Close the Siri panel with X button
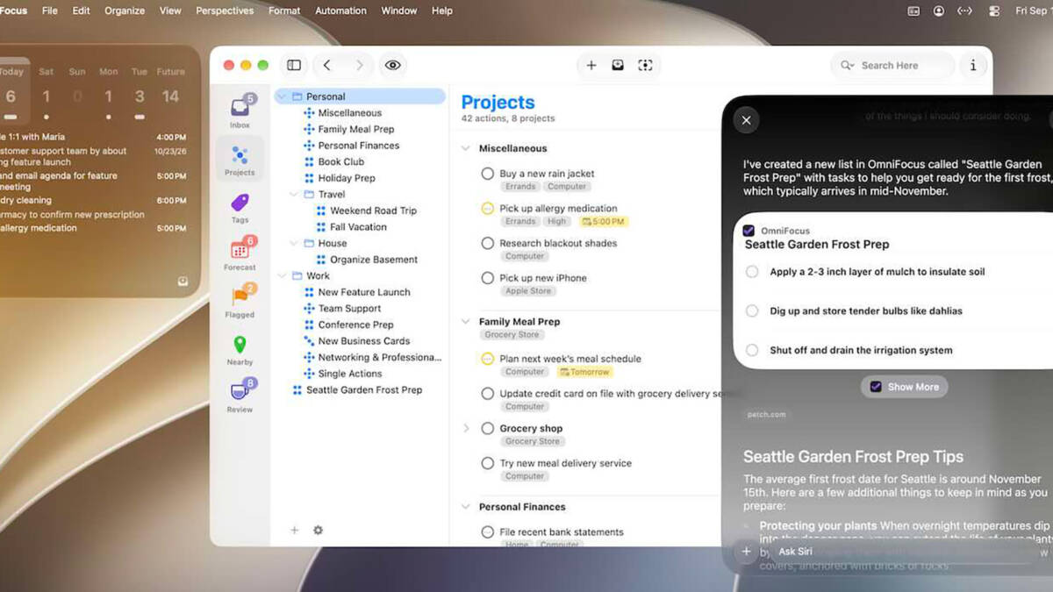1053x592 pixels. click(x=746, y=120)
